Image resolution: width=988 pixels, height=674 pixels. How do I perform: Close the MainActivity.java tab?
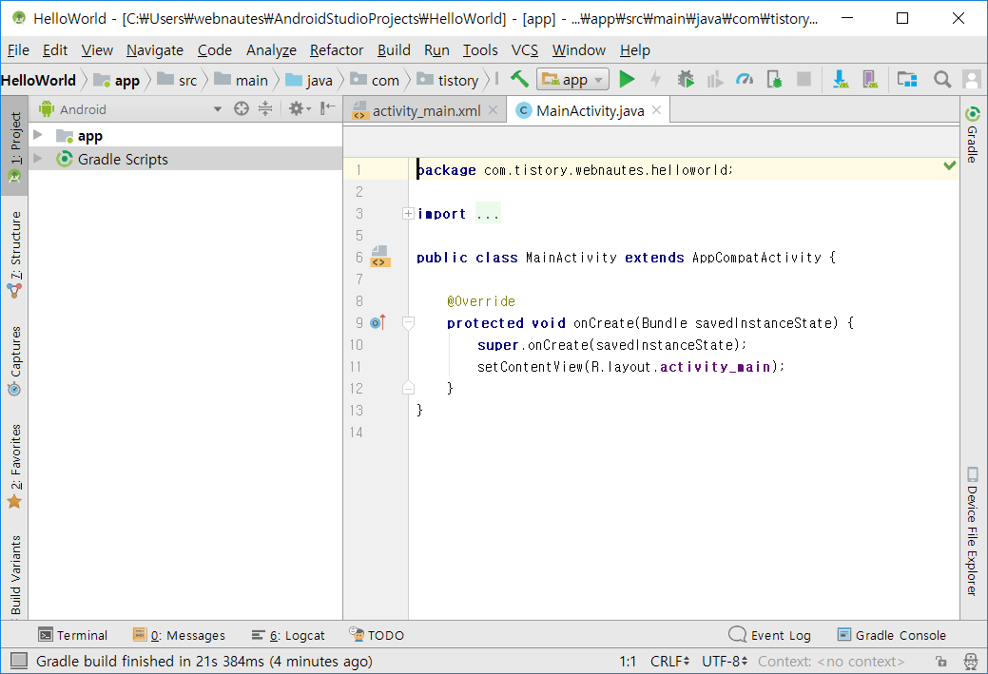[x=656, y=110]
